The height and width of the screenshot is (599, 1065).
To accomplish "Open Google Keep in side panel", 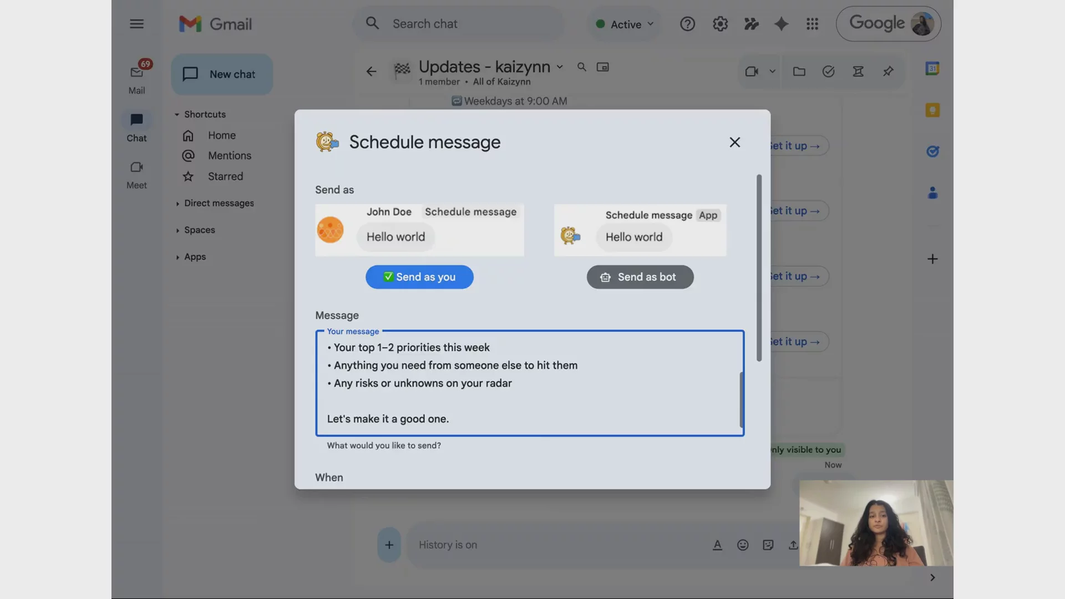I will pos(932,110).
